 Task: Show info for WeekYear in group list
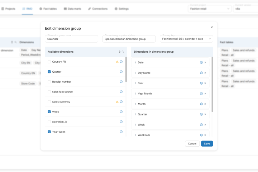tap(201, 135)
